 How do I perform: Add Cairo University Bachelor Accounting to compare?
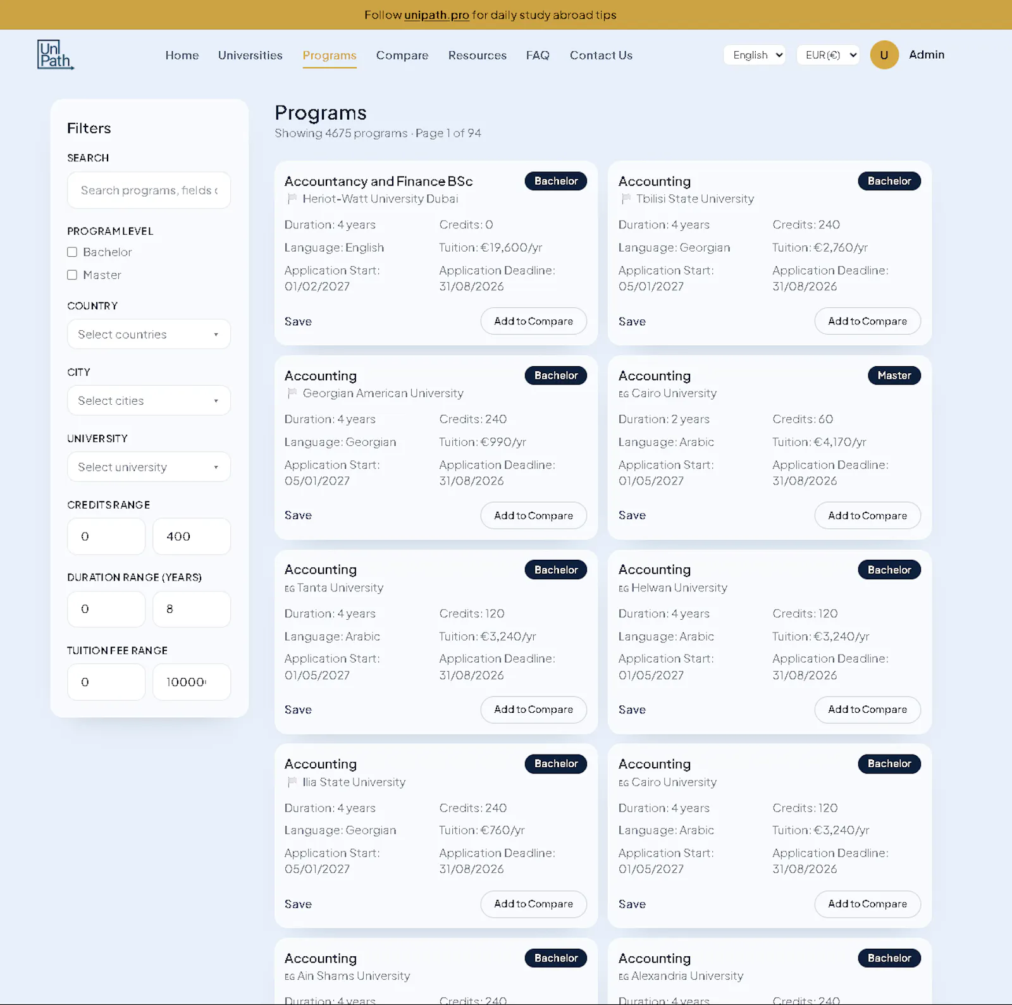[x=867, y=904]
